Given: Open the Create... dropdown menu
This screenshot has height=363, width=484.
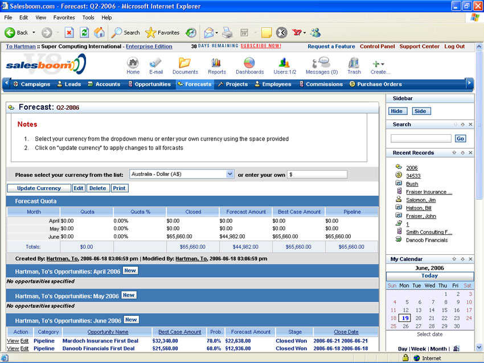Looking at the screenshot, I should [x=379, y=65].
